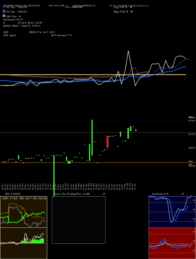
Task: Click the '20 Day = 1044.23' legend text
Action: pyautogui.click(x=16, y=7)
